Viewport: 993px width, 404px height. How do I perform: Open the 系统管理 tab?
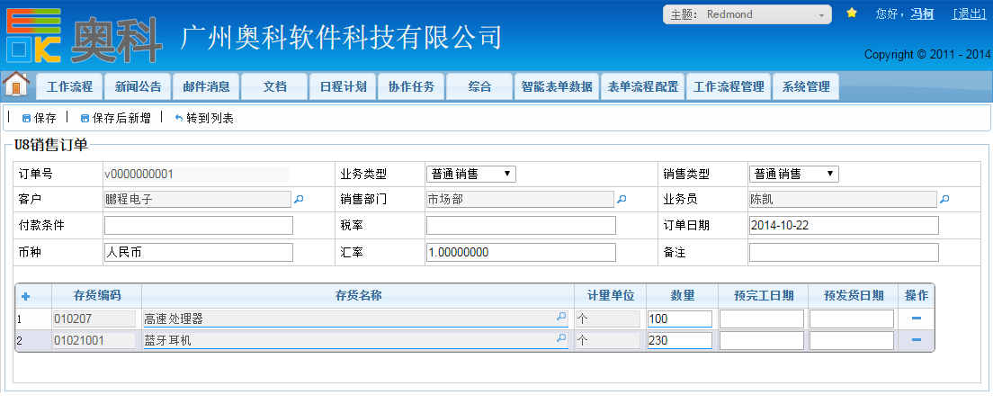[x=805, y=87]
